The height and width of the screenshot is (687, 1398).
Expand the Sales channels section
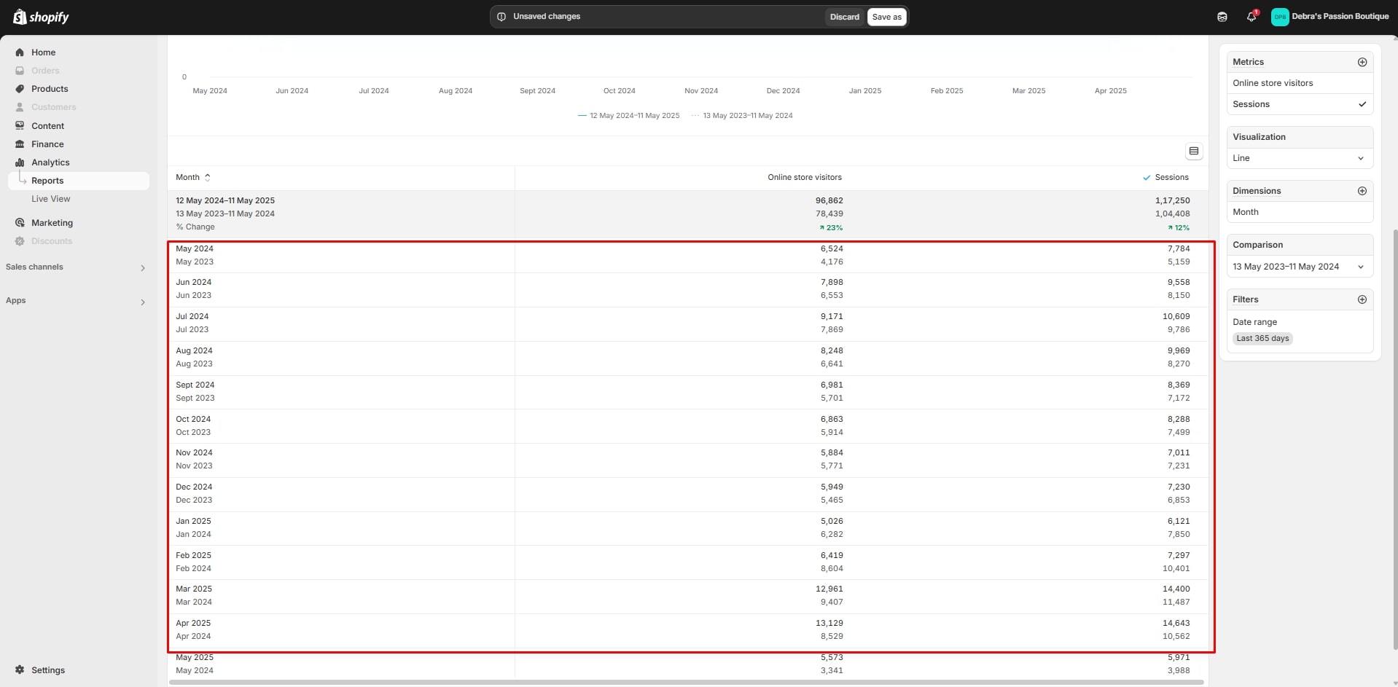click(x=142, y=267)
